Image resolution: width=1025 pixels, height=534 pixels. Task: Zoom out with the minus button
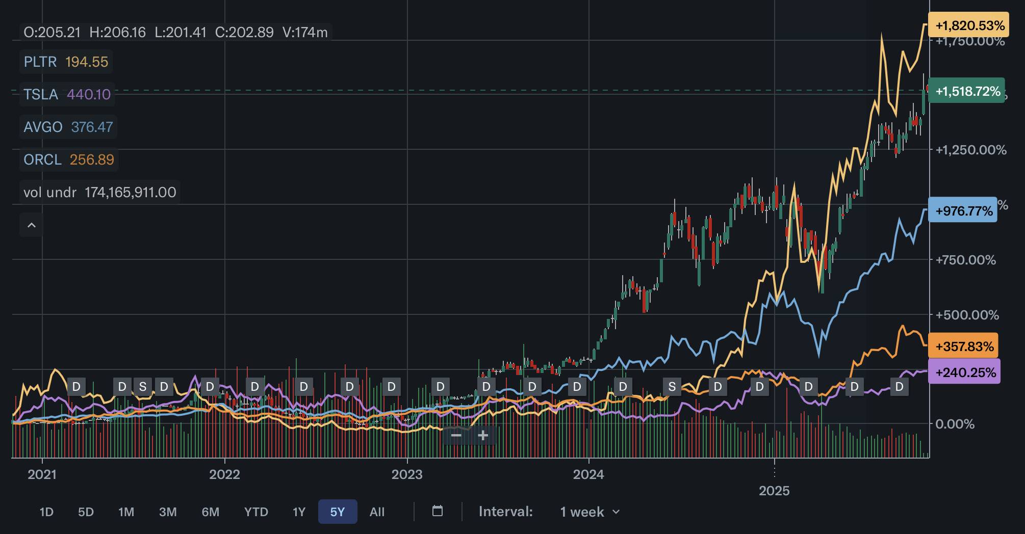point(456,436)
